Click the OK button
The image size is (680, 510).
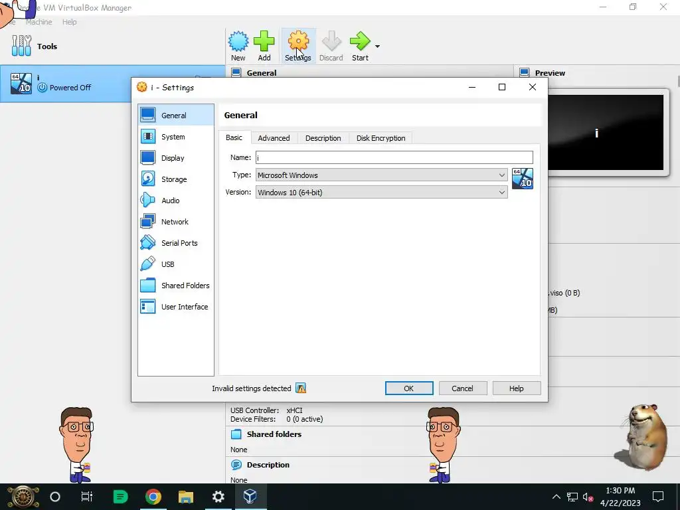tap(409, 388)
